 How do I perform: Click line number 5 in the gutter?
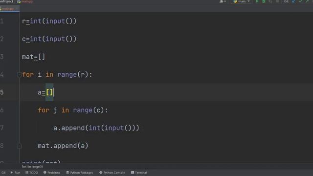click(x=2, y=92)
